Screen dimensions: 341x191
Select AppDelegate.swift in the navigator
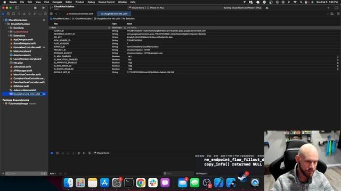click(23, 40)
